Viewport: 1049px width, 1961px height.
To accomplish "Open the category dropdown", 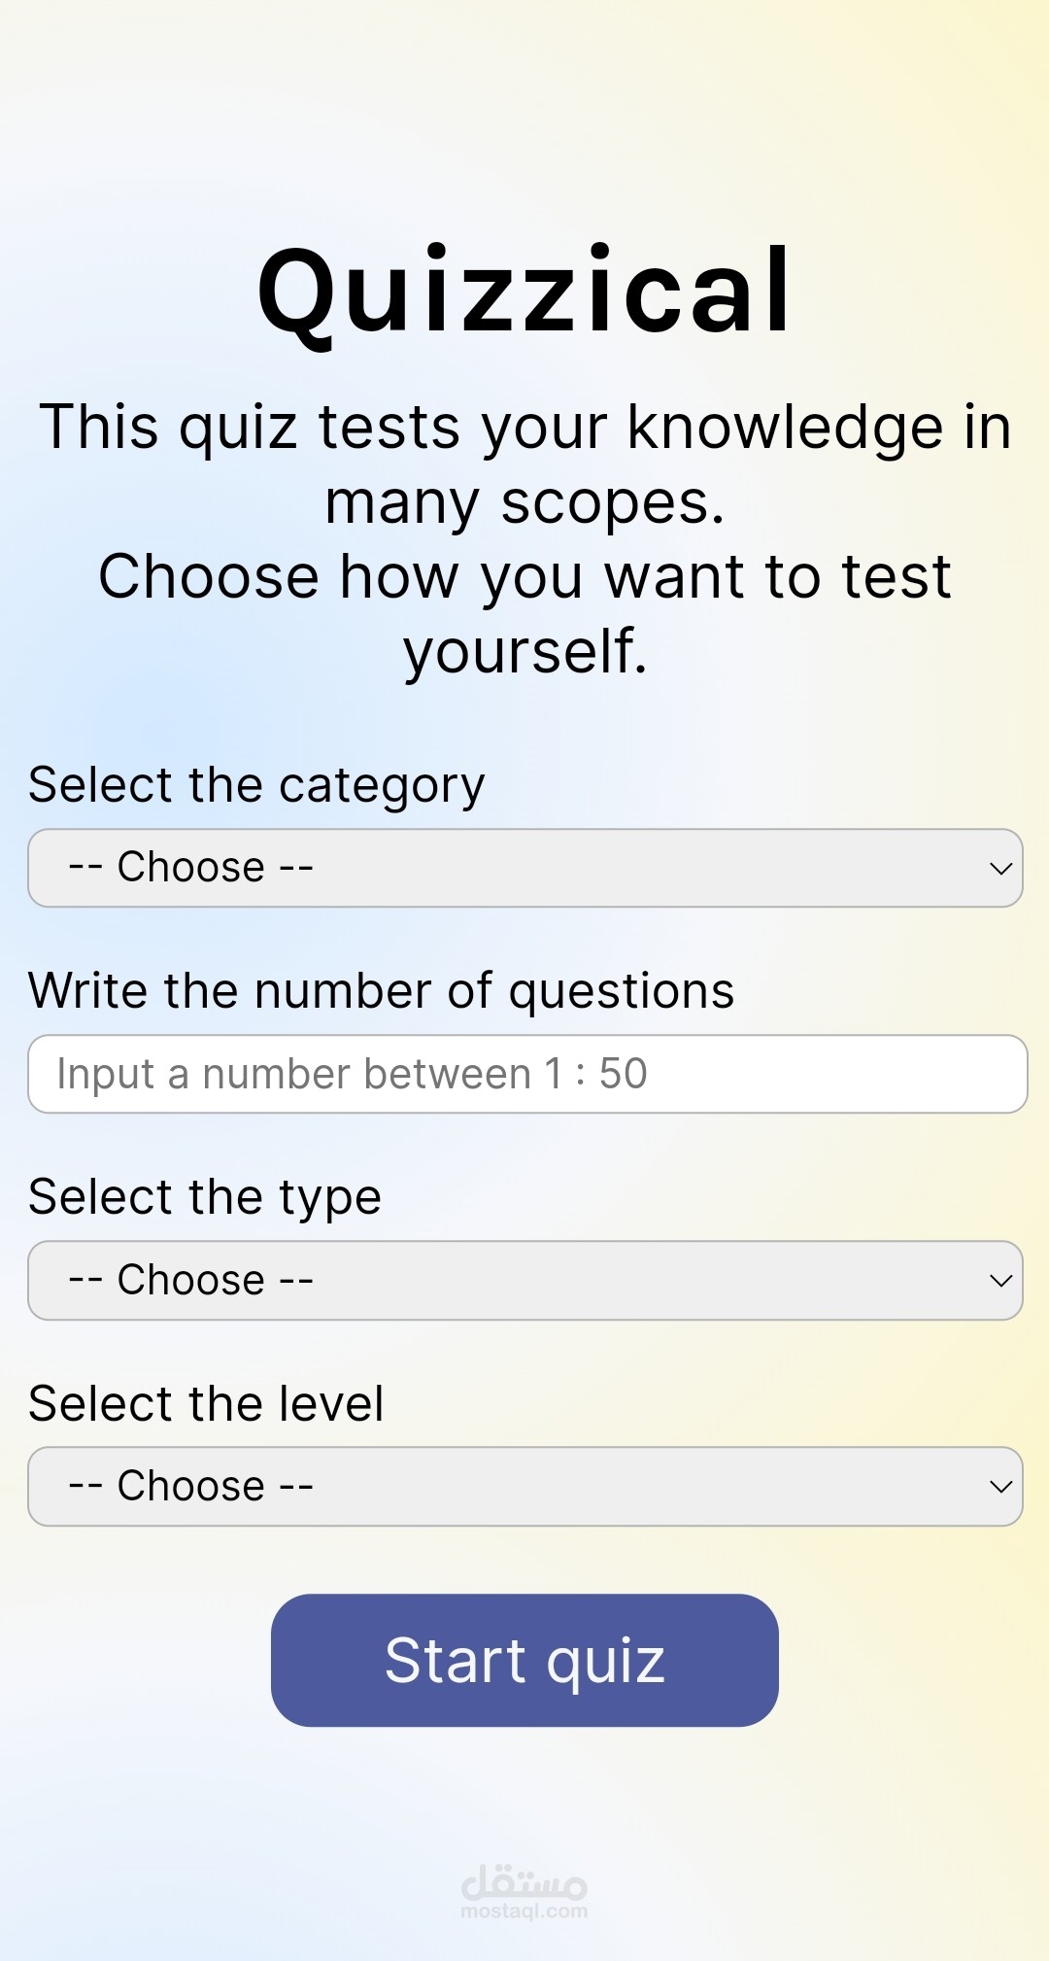I will [x=524, y=868].
